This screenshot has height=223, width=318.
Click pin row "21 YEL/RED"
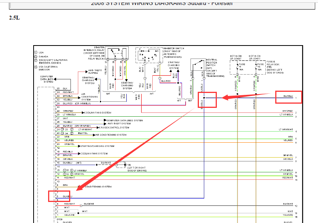(65, 140)
